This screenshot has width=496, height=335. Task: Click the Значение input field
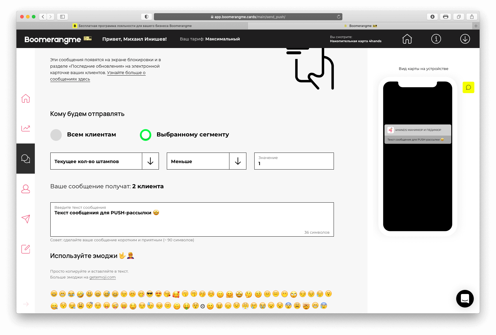point(294,161)
